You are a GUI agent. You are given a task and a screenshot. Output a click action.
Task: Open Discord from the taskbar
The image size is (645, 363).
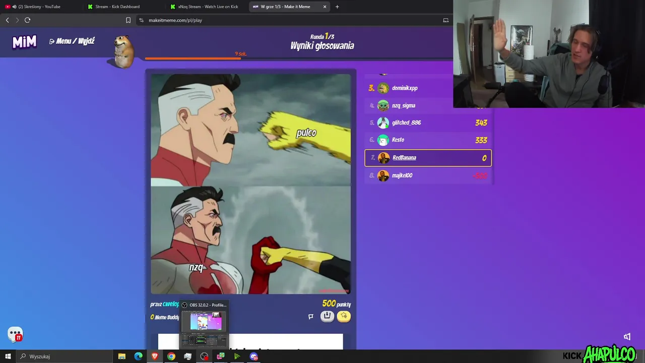coord(254,356)
